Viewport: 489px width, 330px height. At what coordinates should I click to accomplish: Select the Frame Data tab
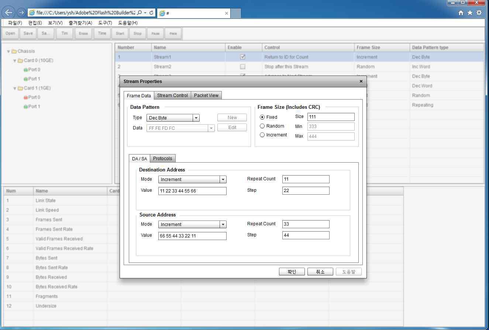139,95
